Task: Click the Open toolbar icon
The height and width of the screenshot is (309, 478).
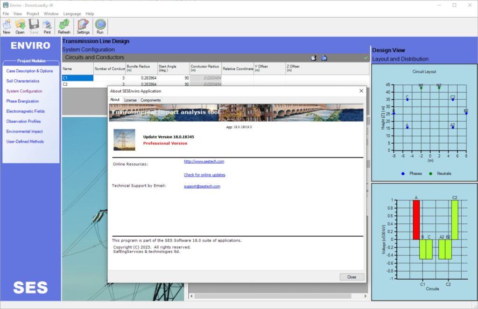Action: click(x=20, y=27)
